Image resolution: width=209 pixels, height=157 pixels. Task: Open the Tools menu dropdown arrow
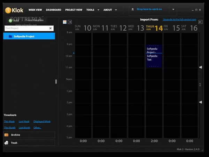[98, 10]
